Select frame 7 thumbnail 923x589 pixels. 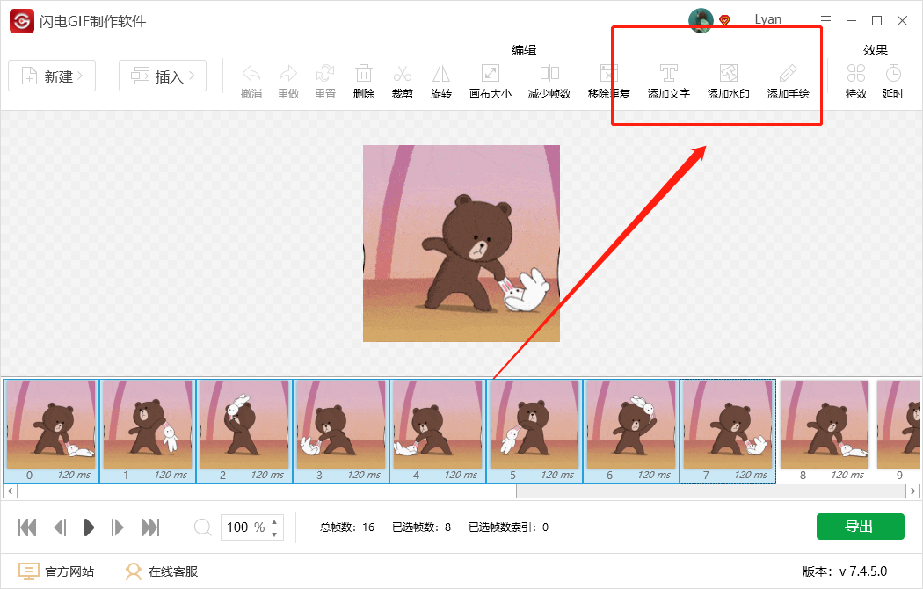[728, 431]
